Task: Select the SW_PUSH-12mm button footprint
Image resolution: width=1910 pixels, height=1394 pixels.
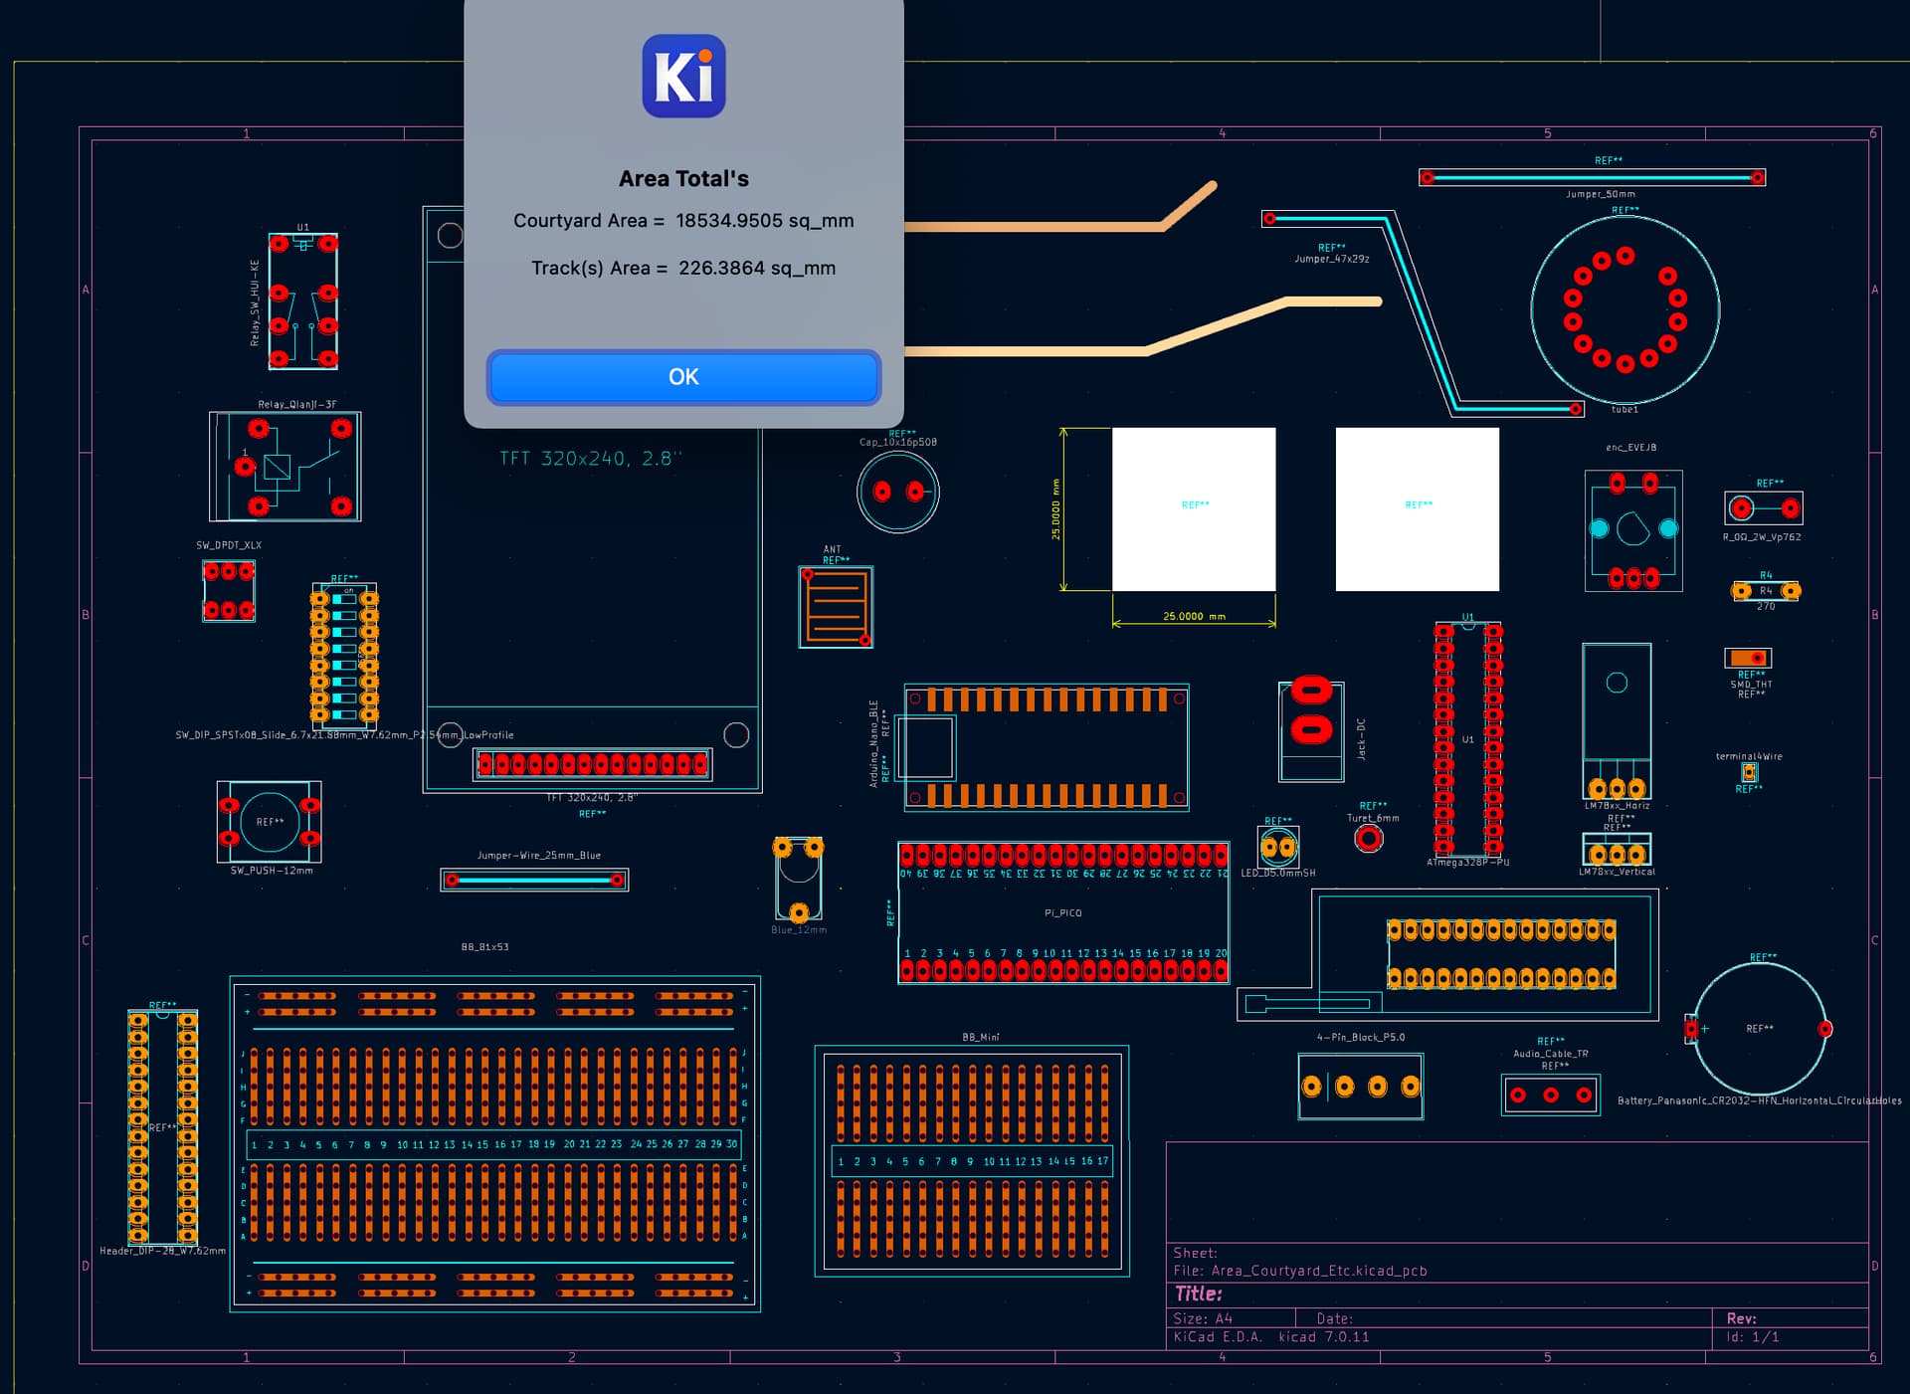Action: coord(269,822)
